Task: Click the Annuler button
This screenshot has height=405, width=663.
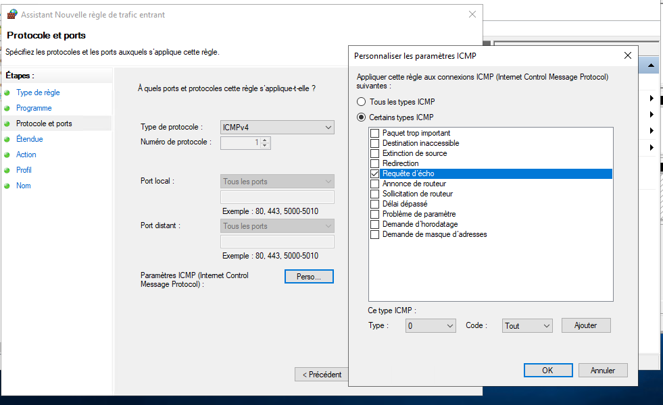Action: tap(603, 370)
